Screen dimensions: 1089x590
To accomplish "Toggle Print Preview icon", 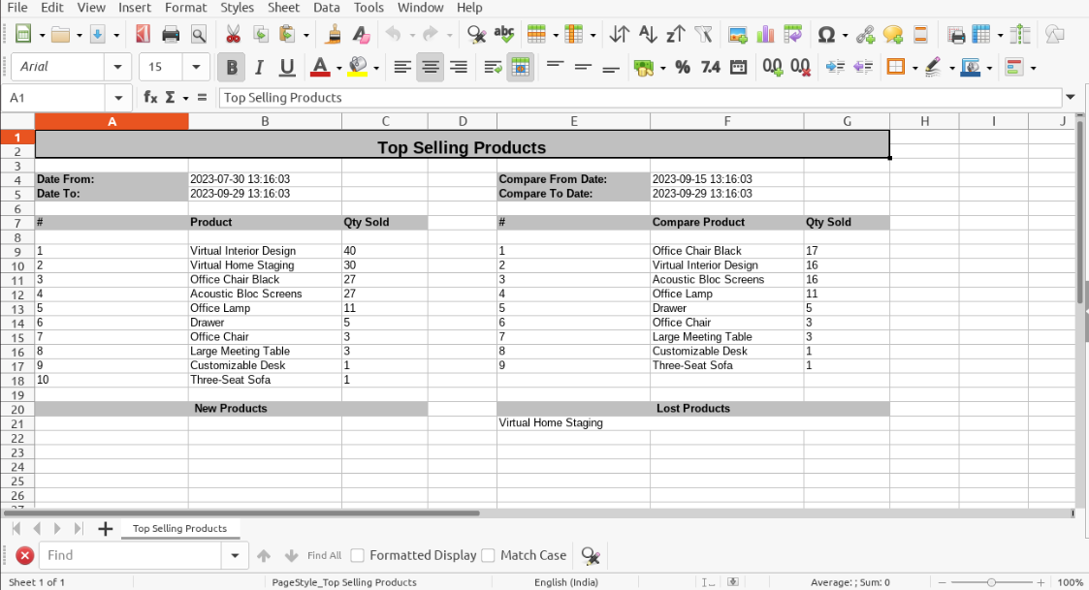I will click(x=199, y=34).
